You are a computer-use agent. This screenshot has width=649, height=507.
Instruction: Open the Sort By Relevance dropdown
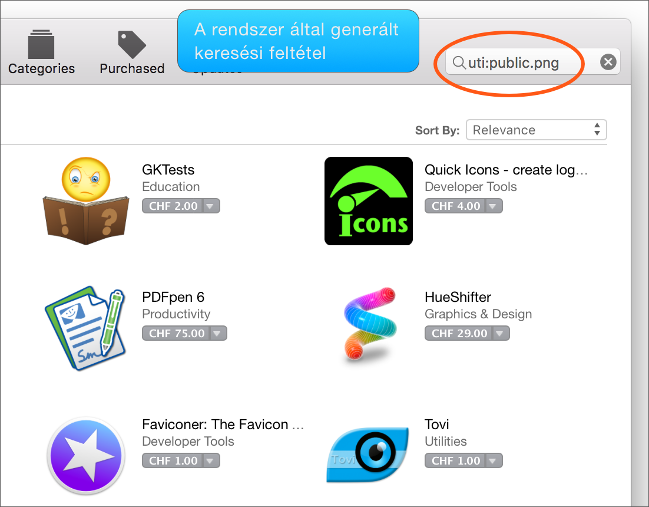click(x=536, y=130)
